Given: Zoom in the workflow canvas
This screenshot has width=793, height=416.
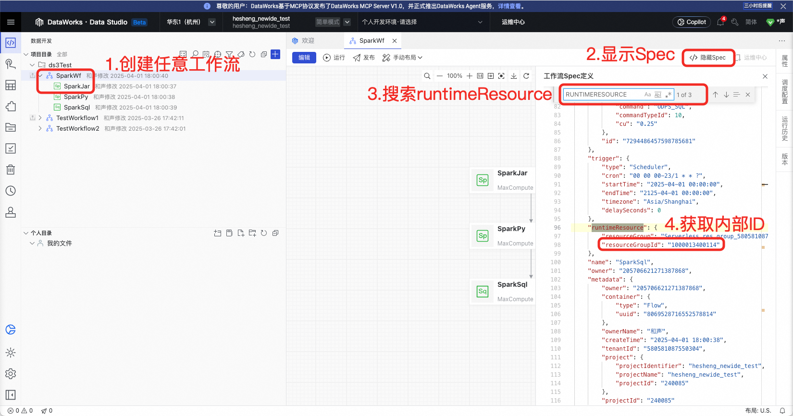Looking at the screenshot, I should tap(470, 76).
